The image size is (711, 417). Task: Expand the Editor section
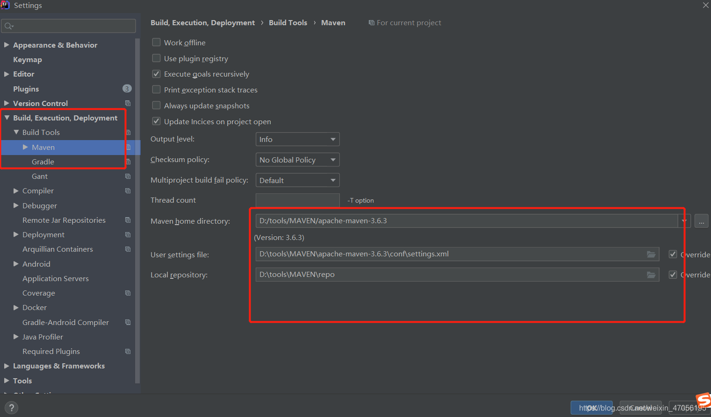pos(7,74)
